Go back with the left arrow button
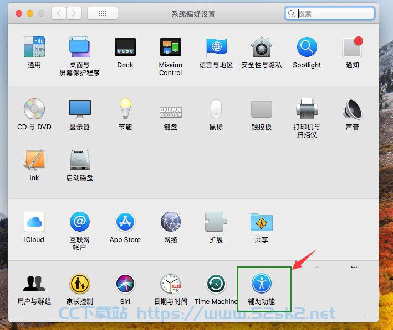The height and width of the screenshot is (330, 393). (x=59, y=13)
